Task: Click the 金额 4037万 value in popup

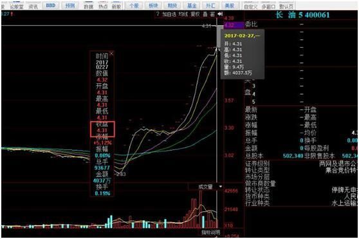Action: click(x=102, y=180)
